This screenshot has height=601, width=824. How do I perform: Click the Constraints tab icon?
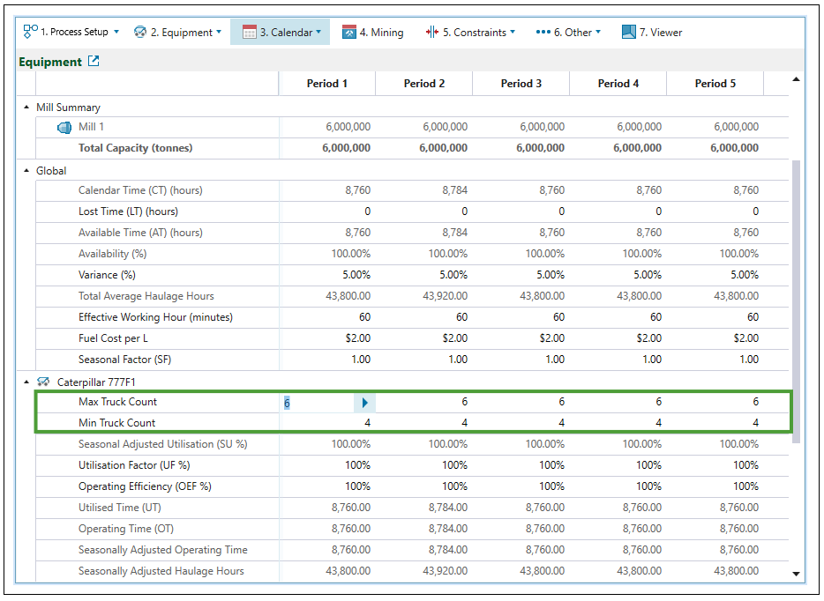[x=431, y=33]
